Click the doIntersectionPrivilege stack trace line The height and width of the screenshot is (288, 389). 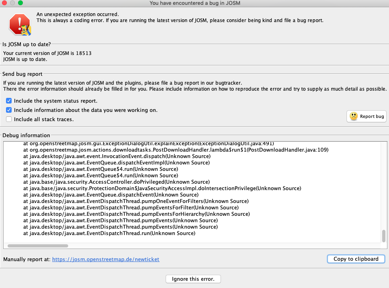162,189
